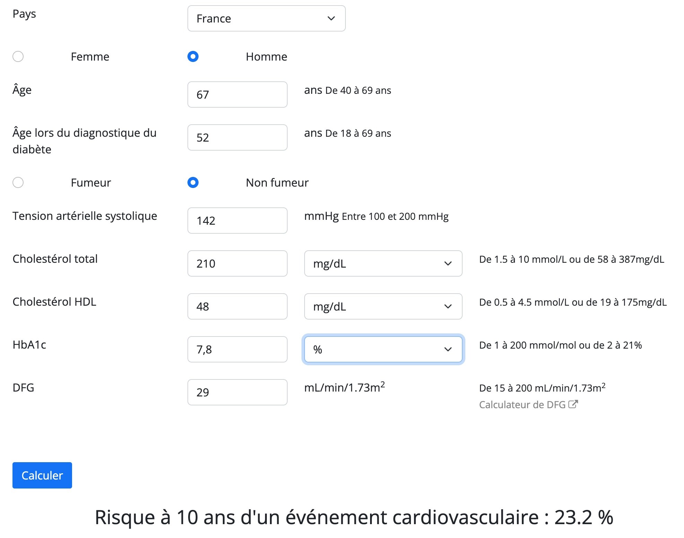Click the Femme label text
The image size is (684, 538).
coord(90,57)
